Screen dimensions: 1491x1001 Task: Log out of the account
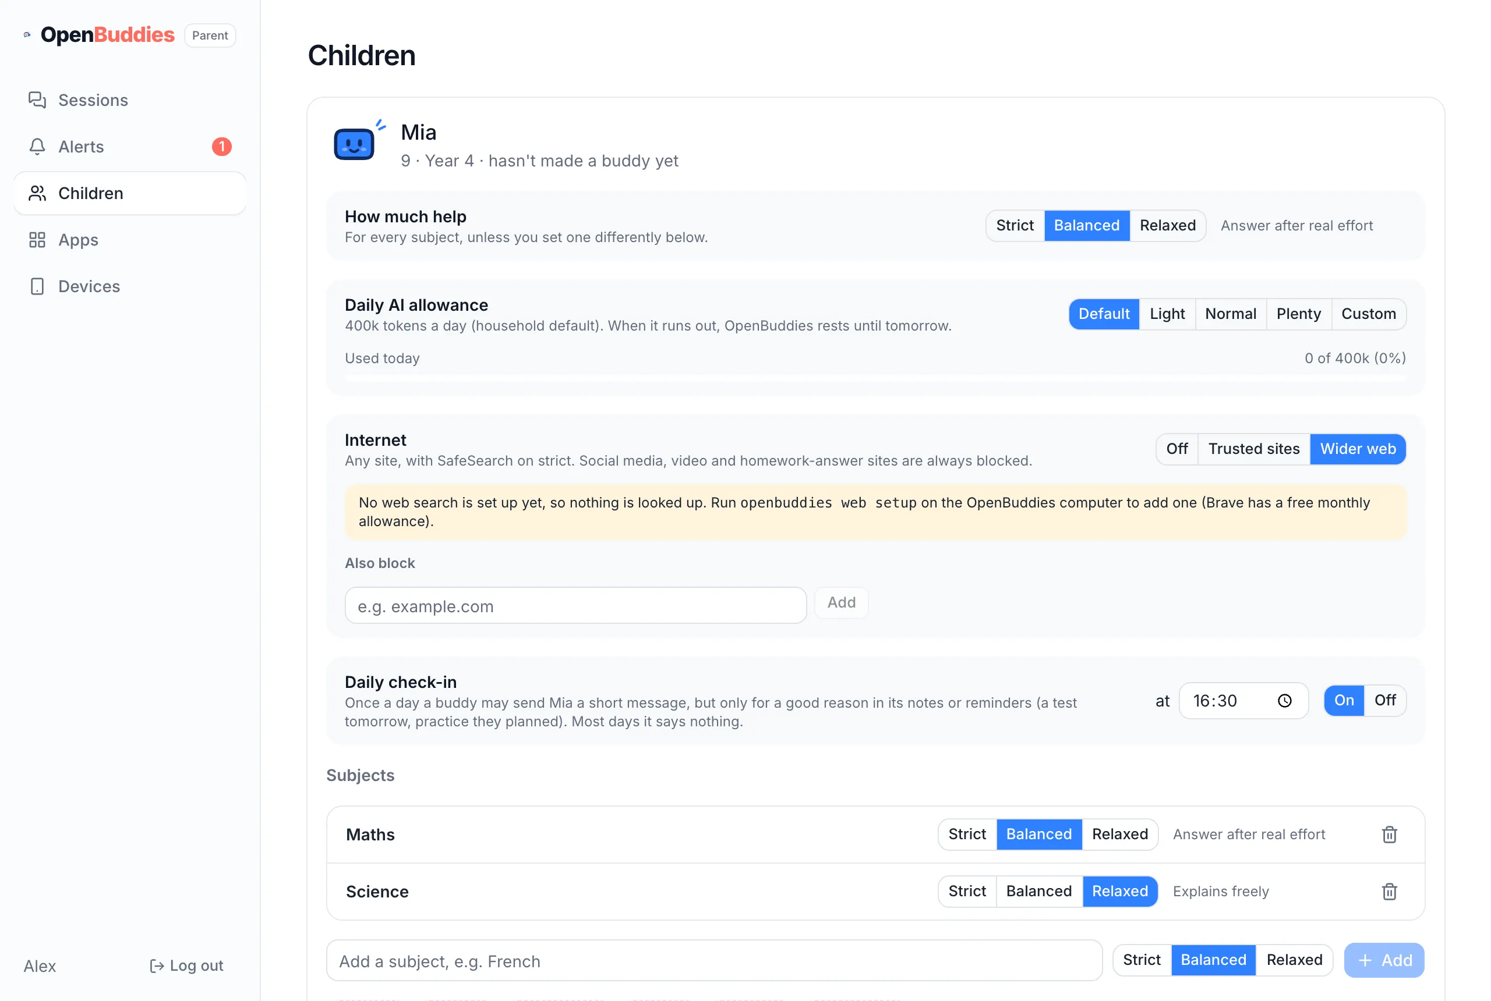click(186, 966)
